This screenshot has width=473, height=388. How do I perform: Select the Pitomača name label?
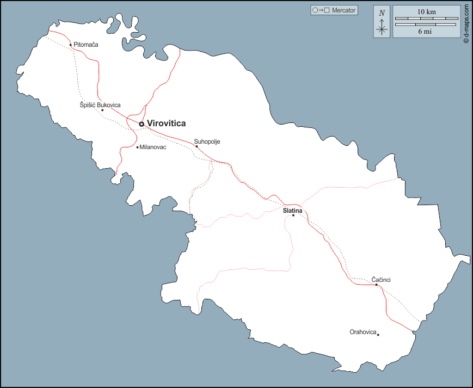86,45
